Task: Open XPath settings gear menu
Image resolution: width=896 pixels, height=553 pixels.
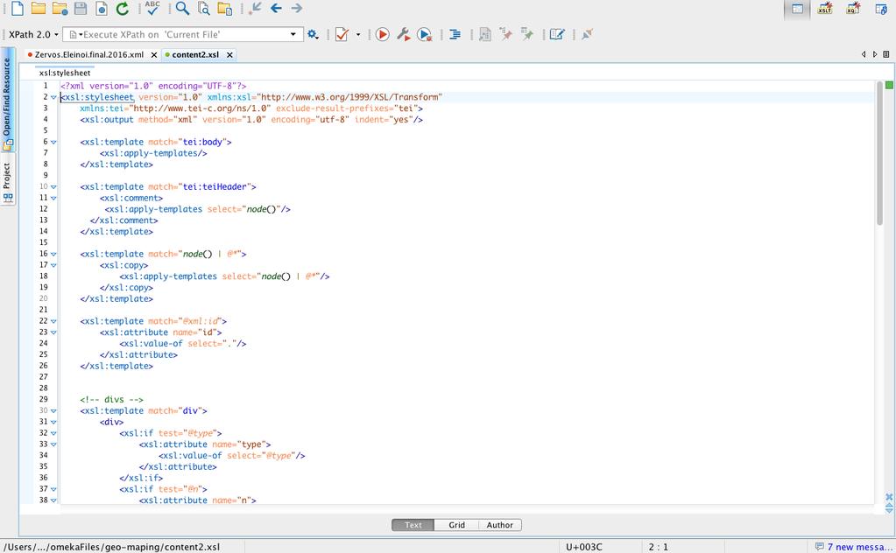Action: click(x=313, y=34)
